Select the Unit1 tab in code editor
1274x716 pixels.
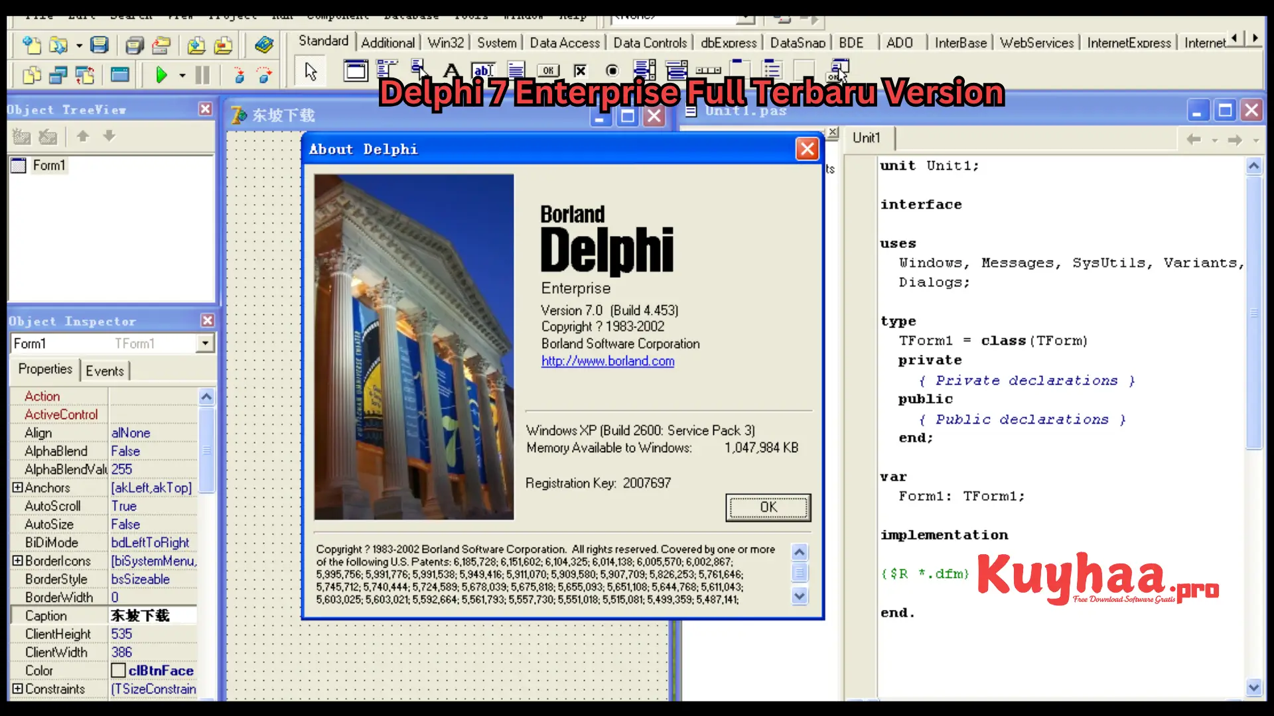[867, 138]
